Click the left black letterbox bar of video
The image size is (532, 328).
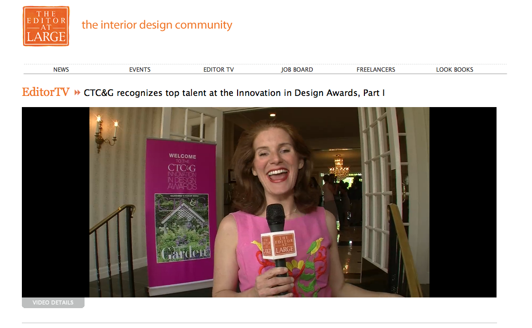point(55,202)
